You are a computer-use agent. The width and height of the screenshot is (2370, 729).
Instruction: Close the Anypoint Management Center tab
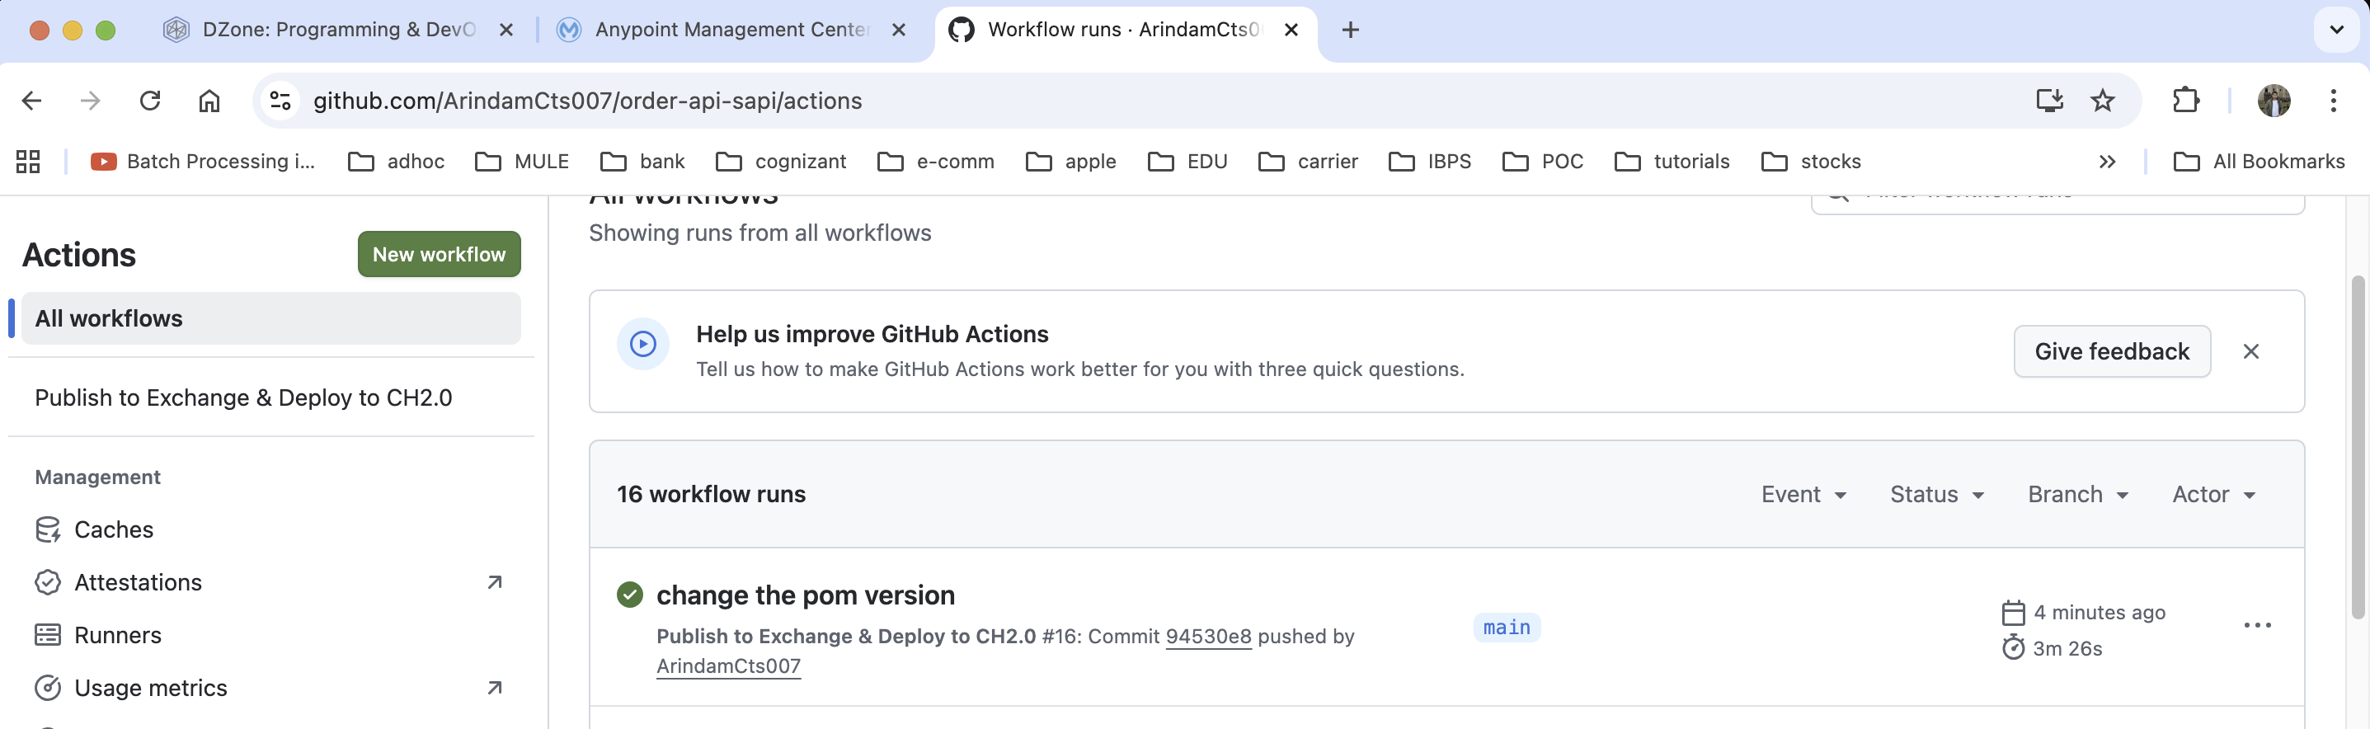tap(899, 31)
